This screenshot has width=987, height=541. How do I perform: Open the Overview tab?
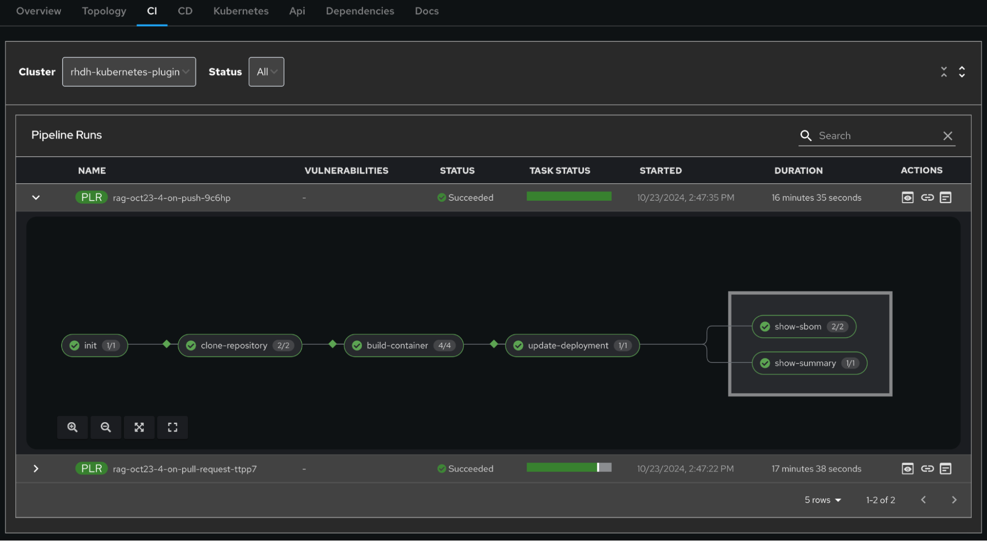point(39,11)
